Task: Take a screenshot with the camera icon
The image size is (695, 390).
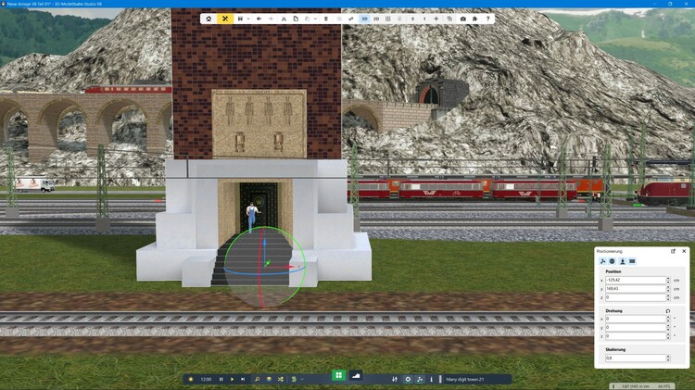Action: click(462, 19)
